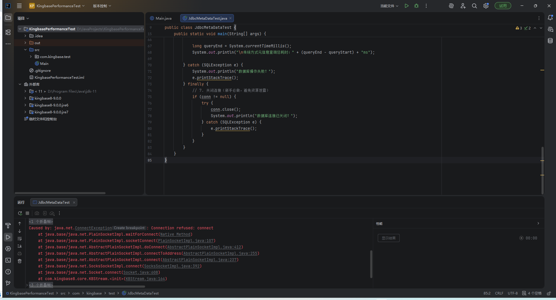Toggle scroll to end in console
Viewport: 556px width, 300px height.
point(20,246)
